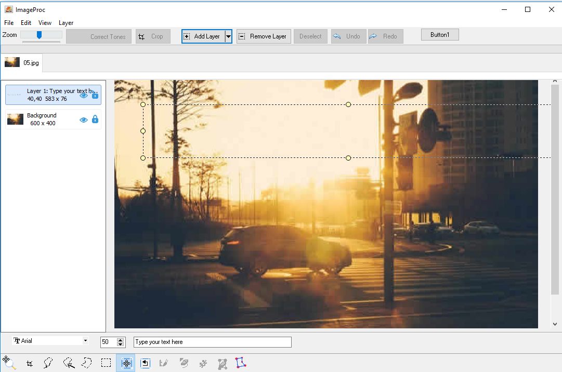Click the ImageProc app icon in title bar

pos(9,9)
